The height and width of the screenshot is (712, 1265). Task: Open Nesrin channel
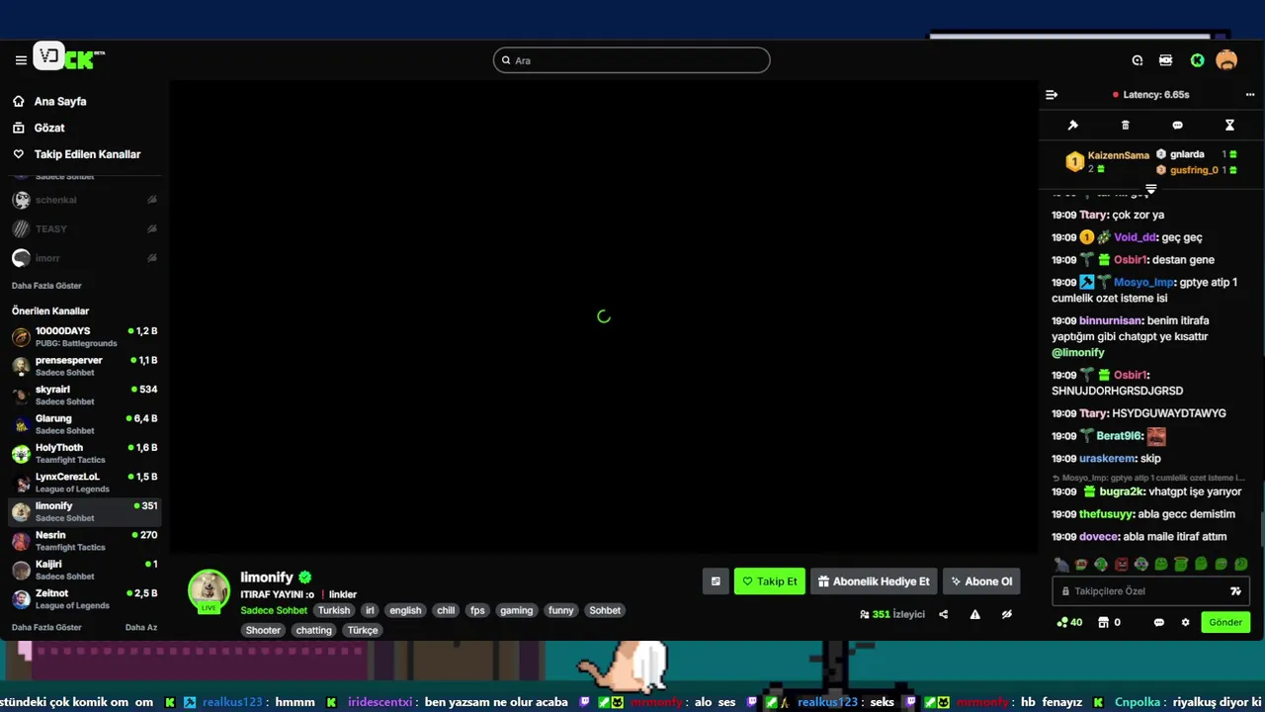coord(84,541)
